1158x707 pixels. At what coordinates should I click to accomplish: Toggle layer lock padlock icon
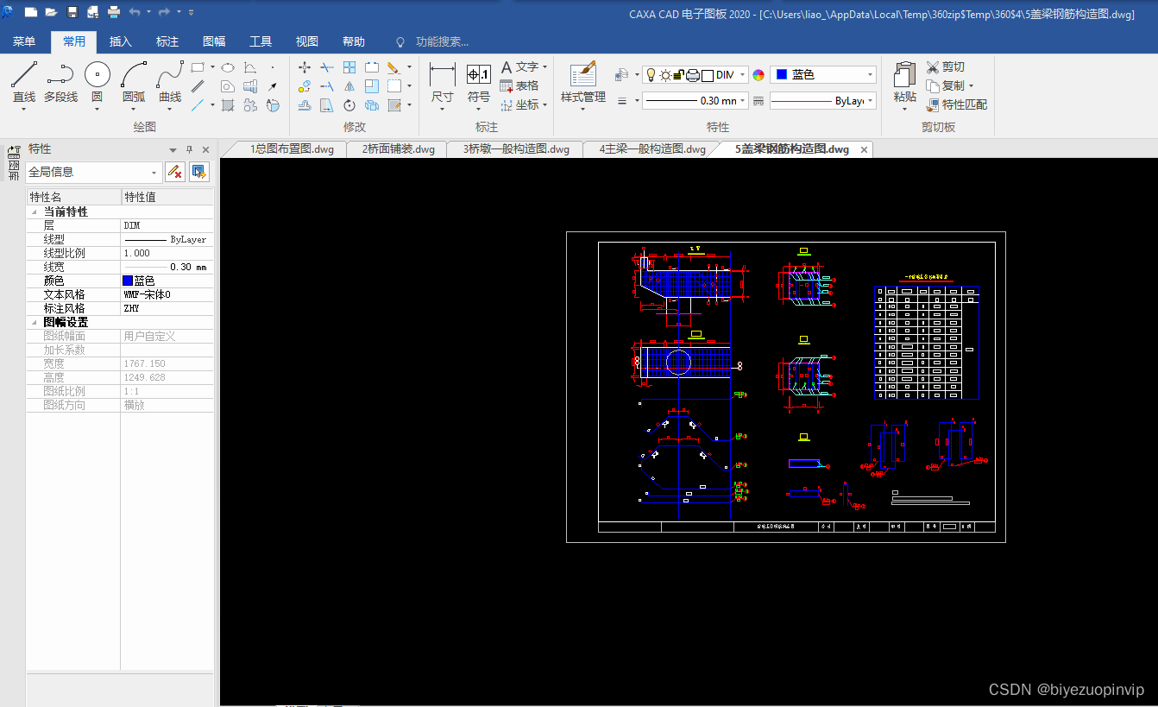678,75
